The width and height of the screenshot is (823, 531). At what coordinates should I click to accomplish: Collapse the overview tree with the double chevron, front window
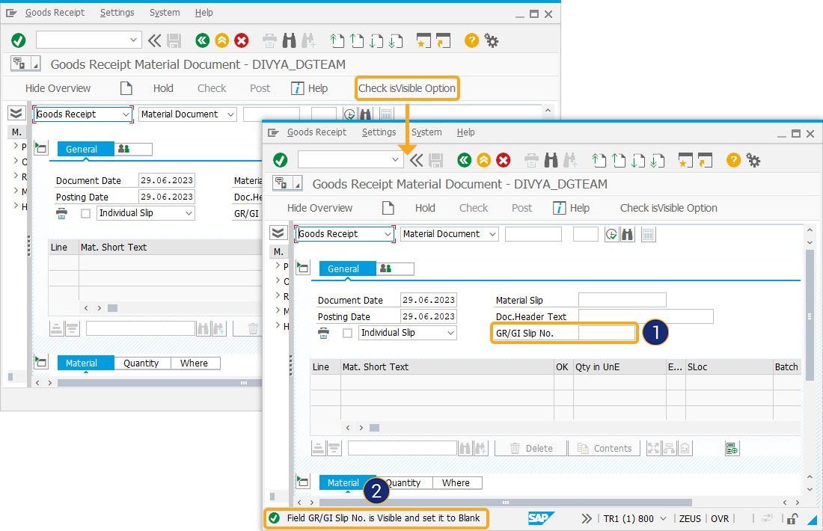point(278,233)
